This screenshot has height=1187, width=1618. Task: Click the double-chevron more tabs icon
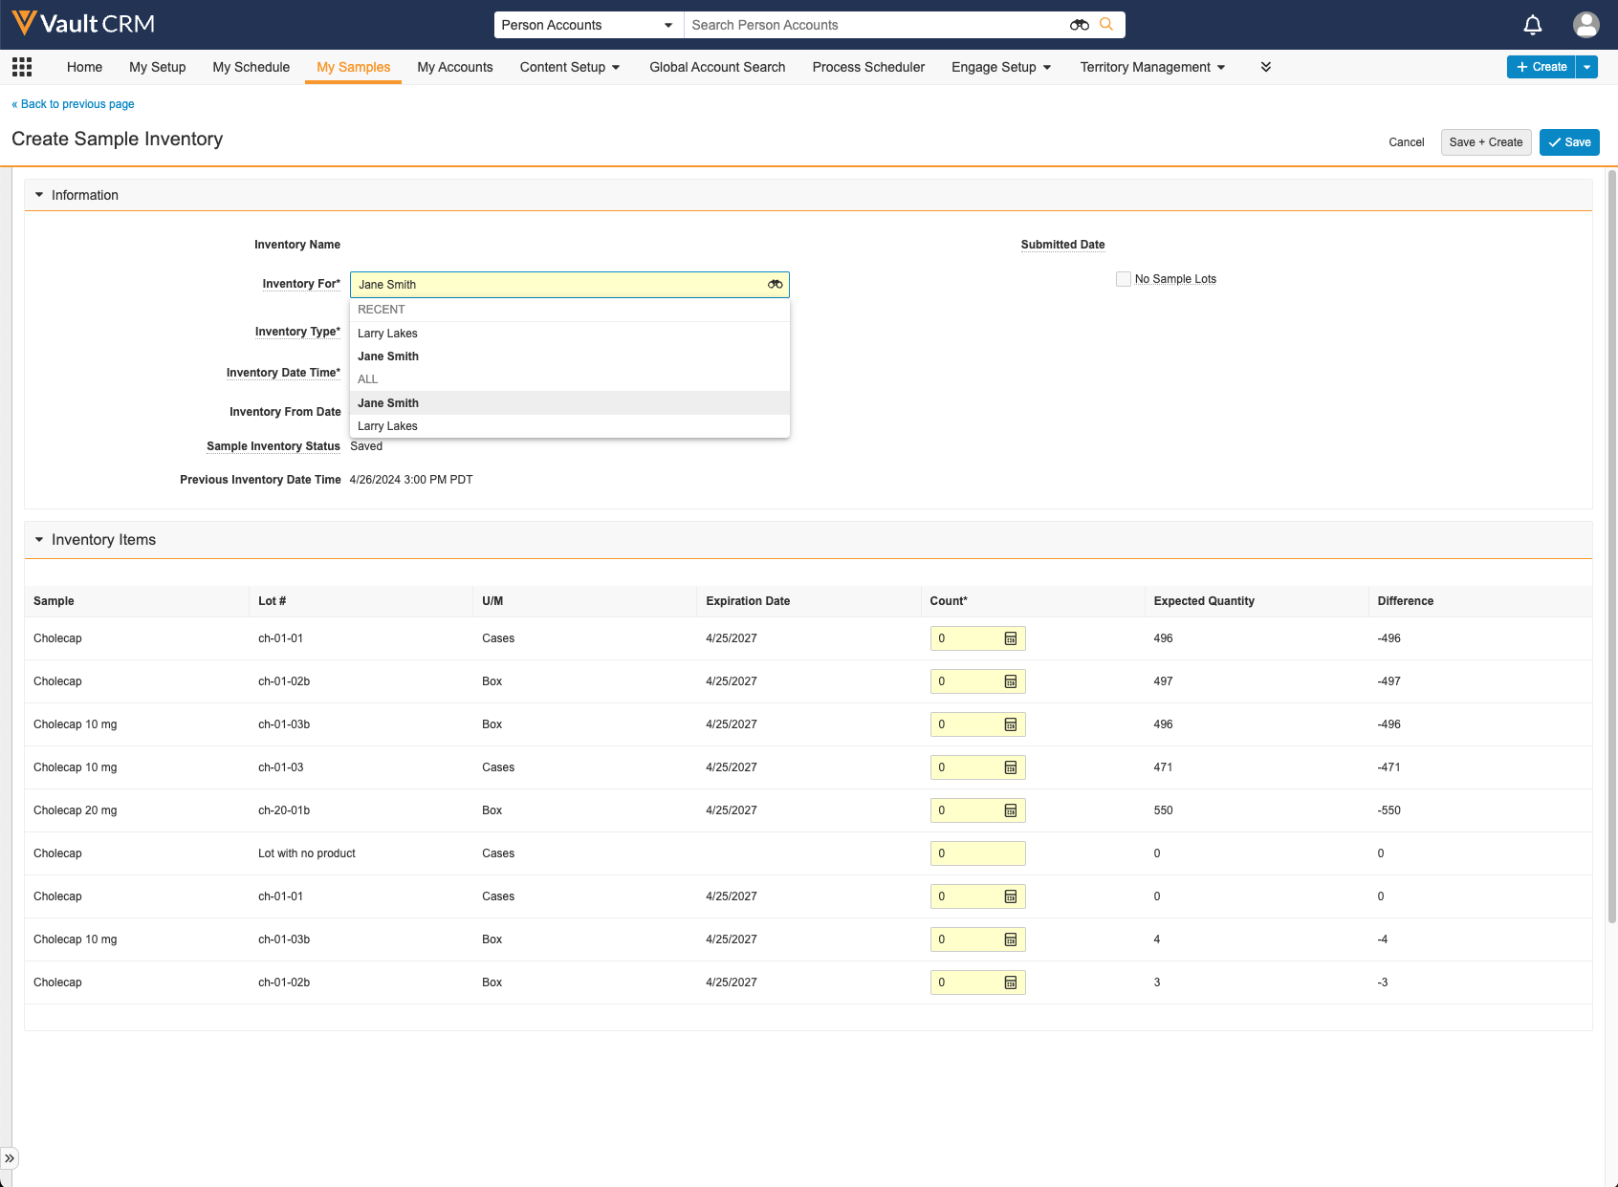coord(1265,67)
